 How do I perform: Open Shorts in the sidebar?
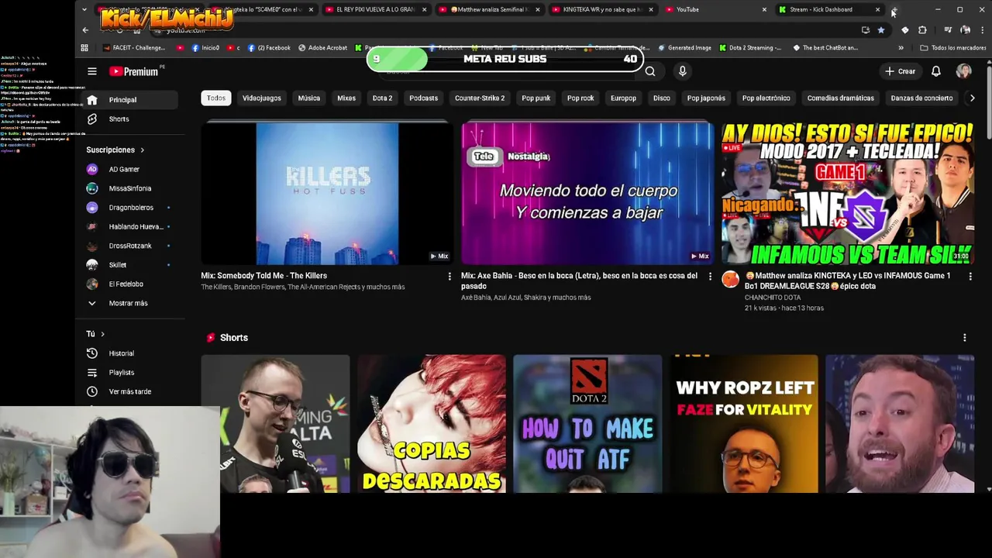(x=129, y=119)
